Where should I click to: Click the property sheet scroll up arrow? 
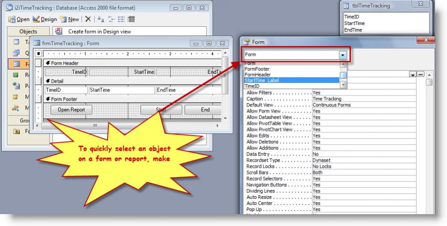point(429,75)
